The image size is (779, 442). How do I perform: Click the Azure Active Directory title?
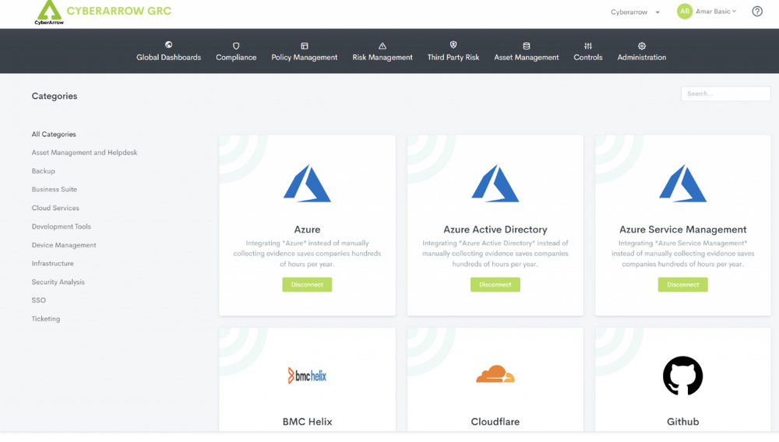pos(495,230)
